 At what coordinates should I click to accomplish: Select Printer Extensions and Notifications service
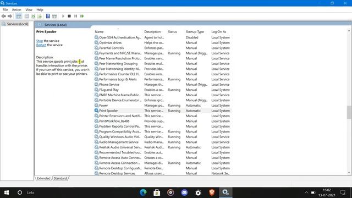(x=163, y=116)
